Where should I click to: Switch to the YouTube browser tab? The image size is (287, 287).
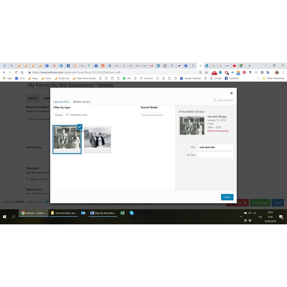tap(234, 66)
